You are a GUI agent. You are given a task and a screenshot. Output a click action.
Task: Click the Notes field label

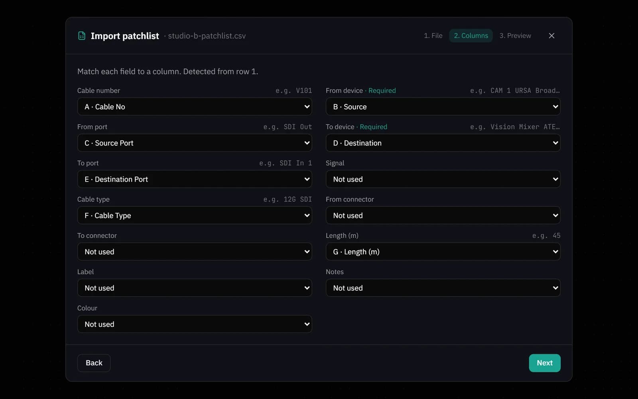(x=335, y=272)
